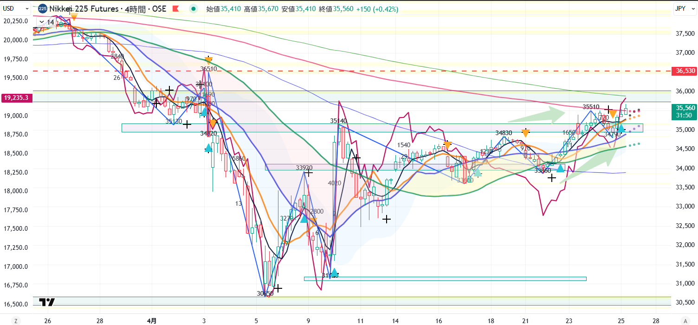Click the 19,235.3 label on left axis

[x=16, y=98]
